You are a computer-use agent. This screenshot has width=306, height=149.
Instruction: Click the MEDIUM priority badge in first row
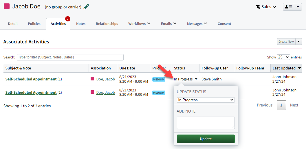pyautogui.click(x=159, y=79)
